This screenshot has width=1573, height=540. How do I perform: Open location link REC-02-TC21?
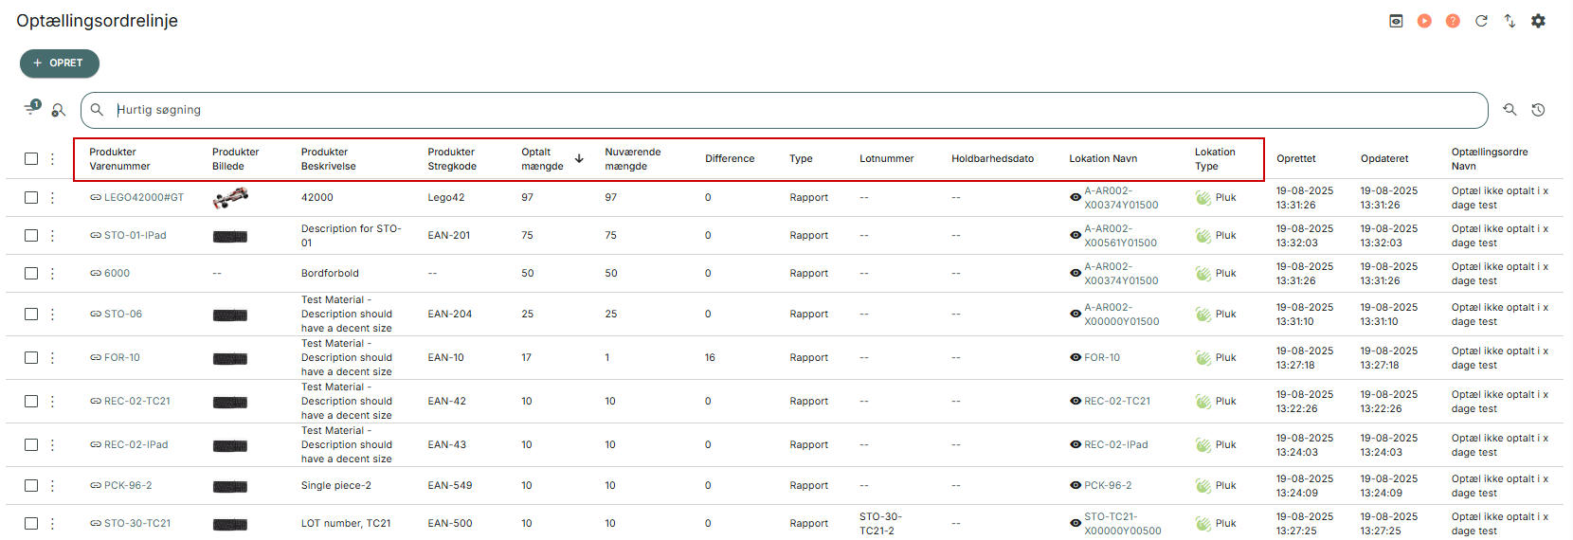[1117, 402]
